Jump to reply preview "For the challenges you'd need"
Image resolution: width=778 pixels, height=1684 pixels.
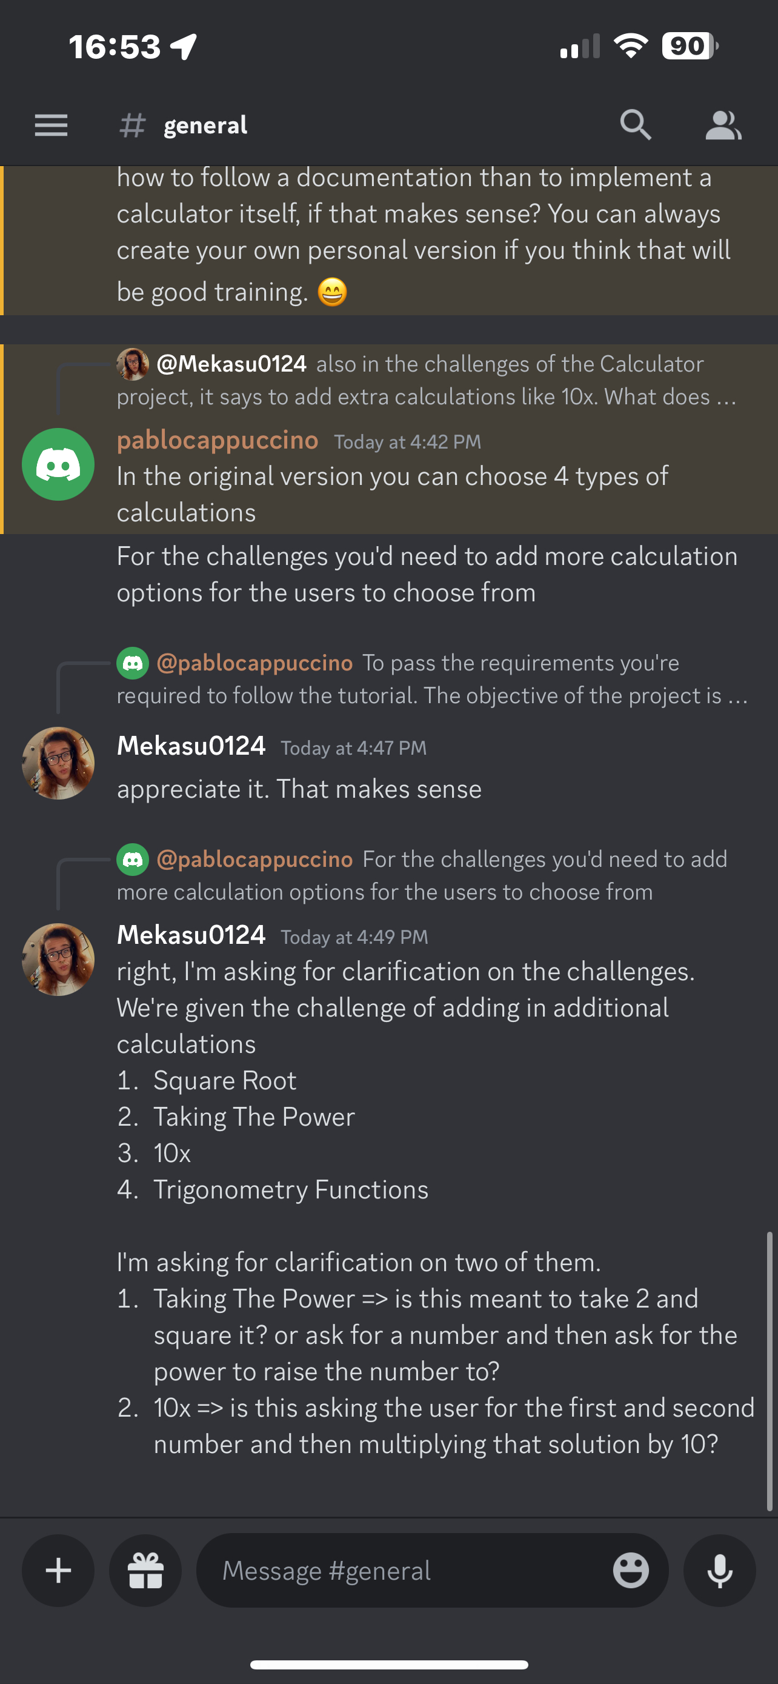click(422, 875)
